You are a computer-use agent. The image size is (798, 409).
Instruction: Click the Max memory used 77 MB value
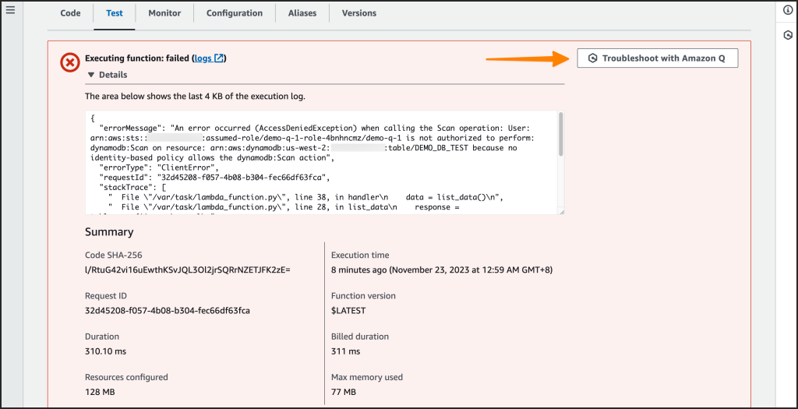point(344,392)
